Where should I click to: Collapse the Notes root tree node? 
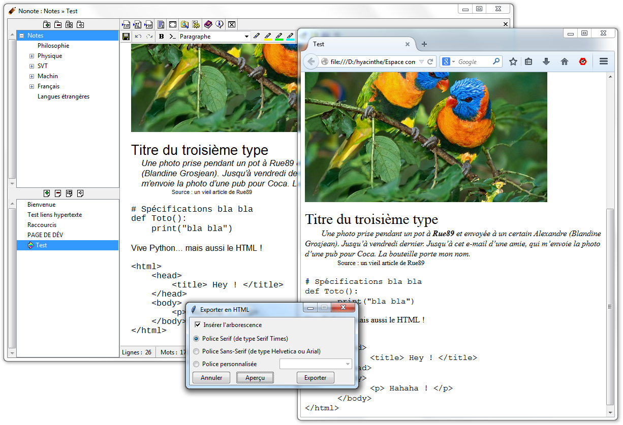[22, 36]
